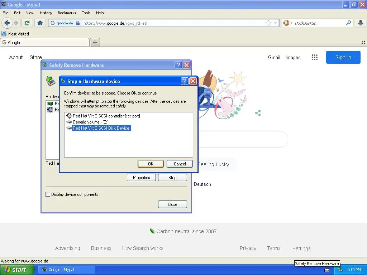Open the Google About link
Viewport: 367px width, 275px height.
(16, 57)
